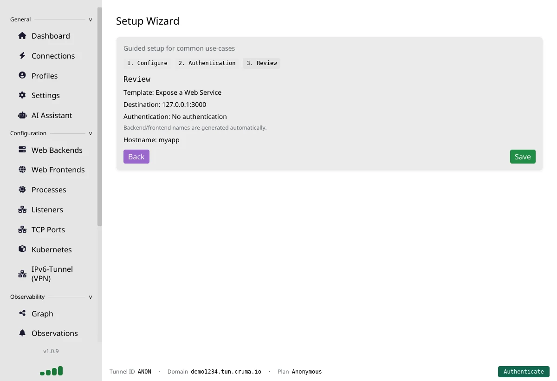
Task: Navigate to Listeners
Action: coord(47,210)
